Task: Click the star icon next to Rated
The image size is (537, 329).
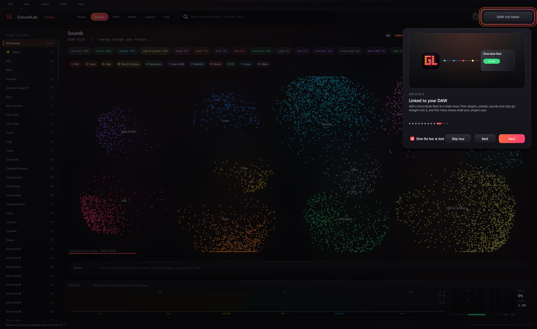Action: point(8,52)
